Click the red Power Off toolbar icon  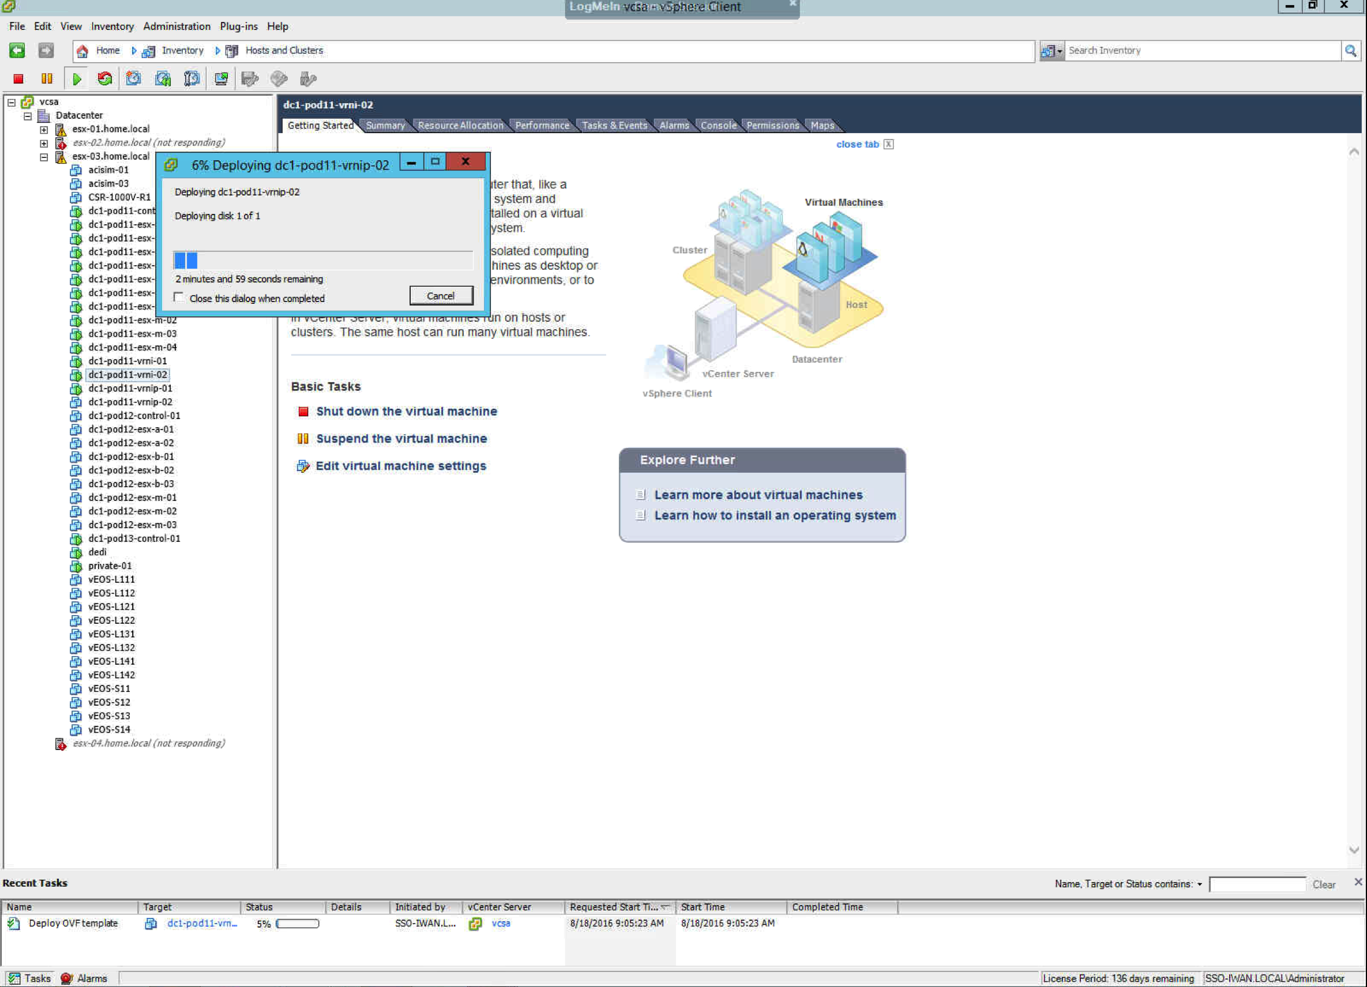coord(18,79)
